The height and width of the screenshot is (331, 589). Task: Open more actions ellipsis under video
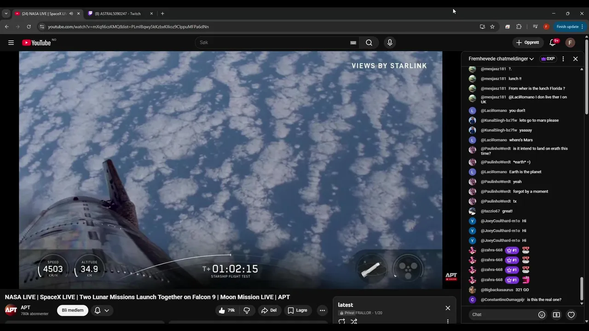click(x=322, y=310)
